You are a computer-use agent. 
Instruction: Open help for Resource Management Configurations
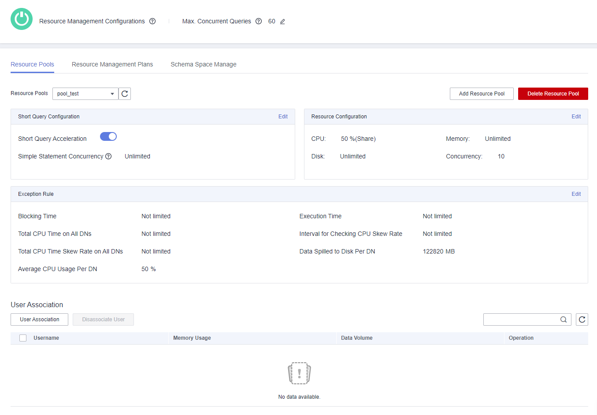pyautogui.click(x=152, y=21)
